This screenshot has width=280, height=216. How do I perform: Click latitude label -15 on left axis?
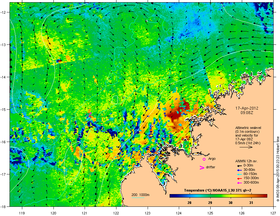point(3,109)
